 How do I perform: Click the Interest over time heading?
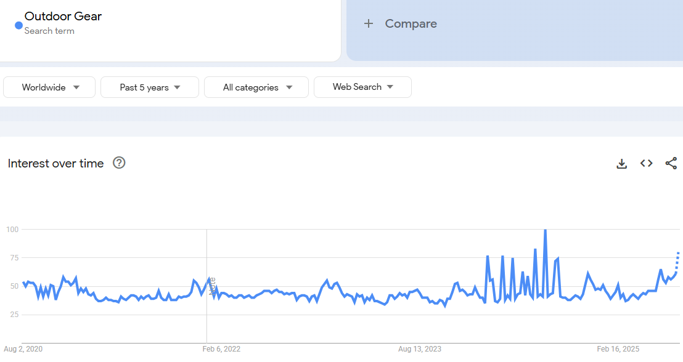pyautogui.click(x=55, y=163)
